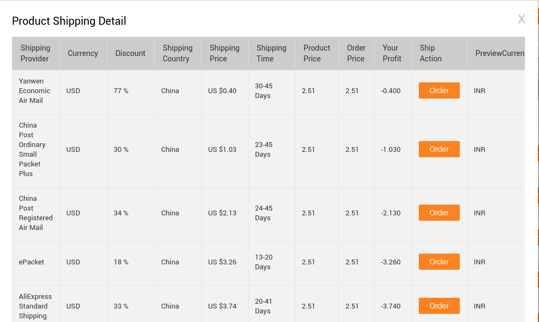Close the Product Shipping Detail dialog
The image size is (539, 322).
(521, 19)
